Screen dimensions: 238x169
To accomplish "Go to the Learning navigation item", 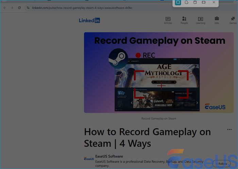I will tap(200, 20).
